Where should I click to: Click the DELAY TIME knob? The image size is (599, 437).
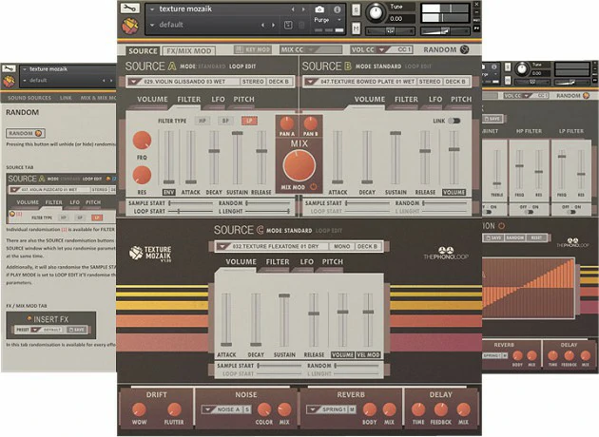pyautogui.click(x=418, y=409)
